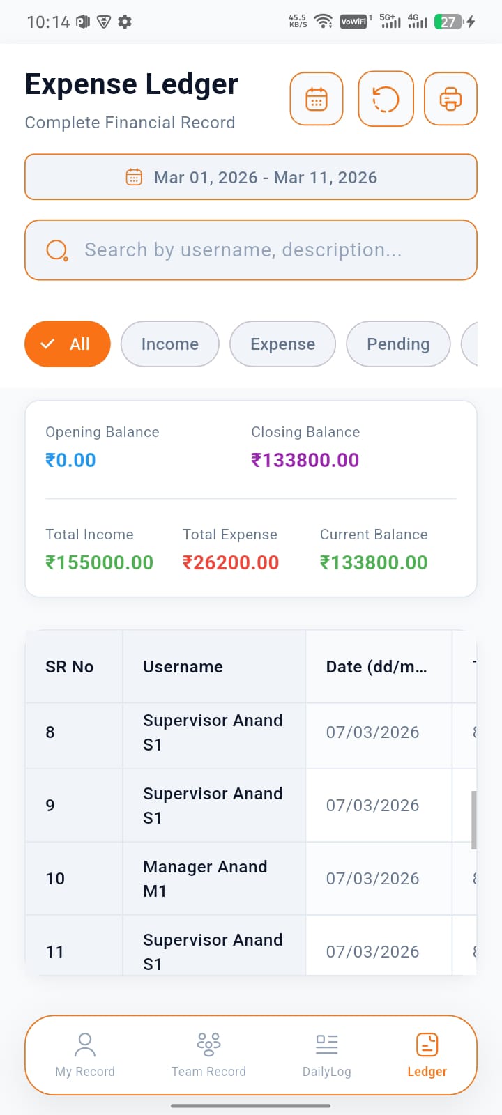Focus the search by username field

pos(265,250)
